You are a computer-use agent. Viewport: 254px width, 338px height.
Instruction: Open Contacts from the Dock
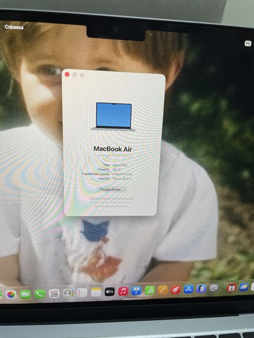(68, 293)
